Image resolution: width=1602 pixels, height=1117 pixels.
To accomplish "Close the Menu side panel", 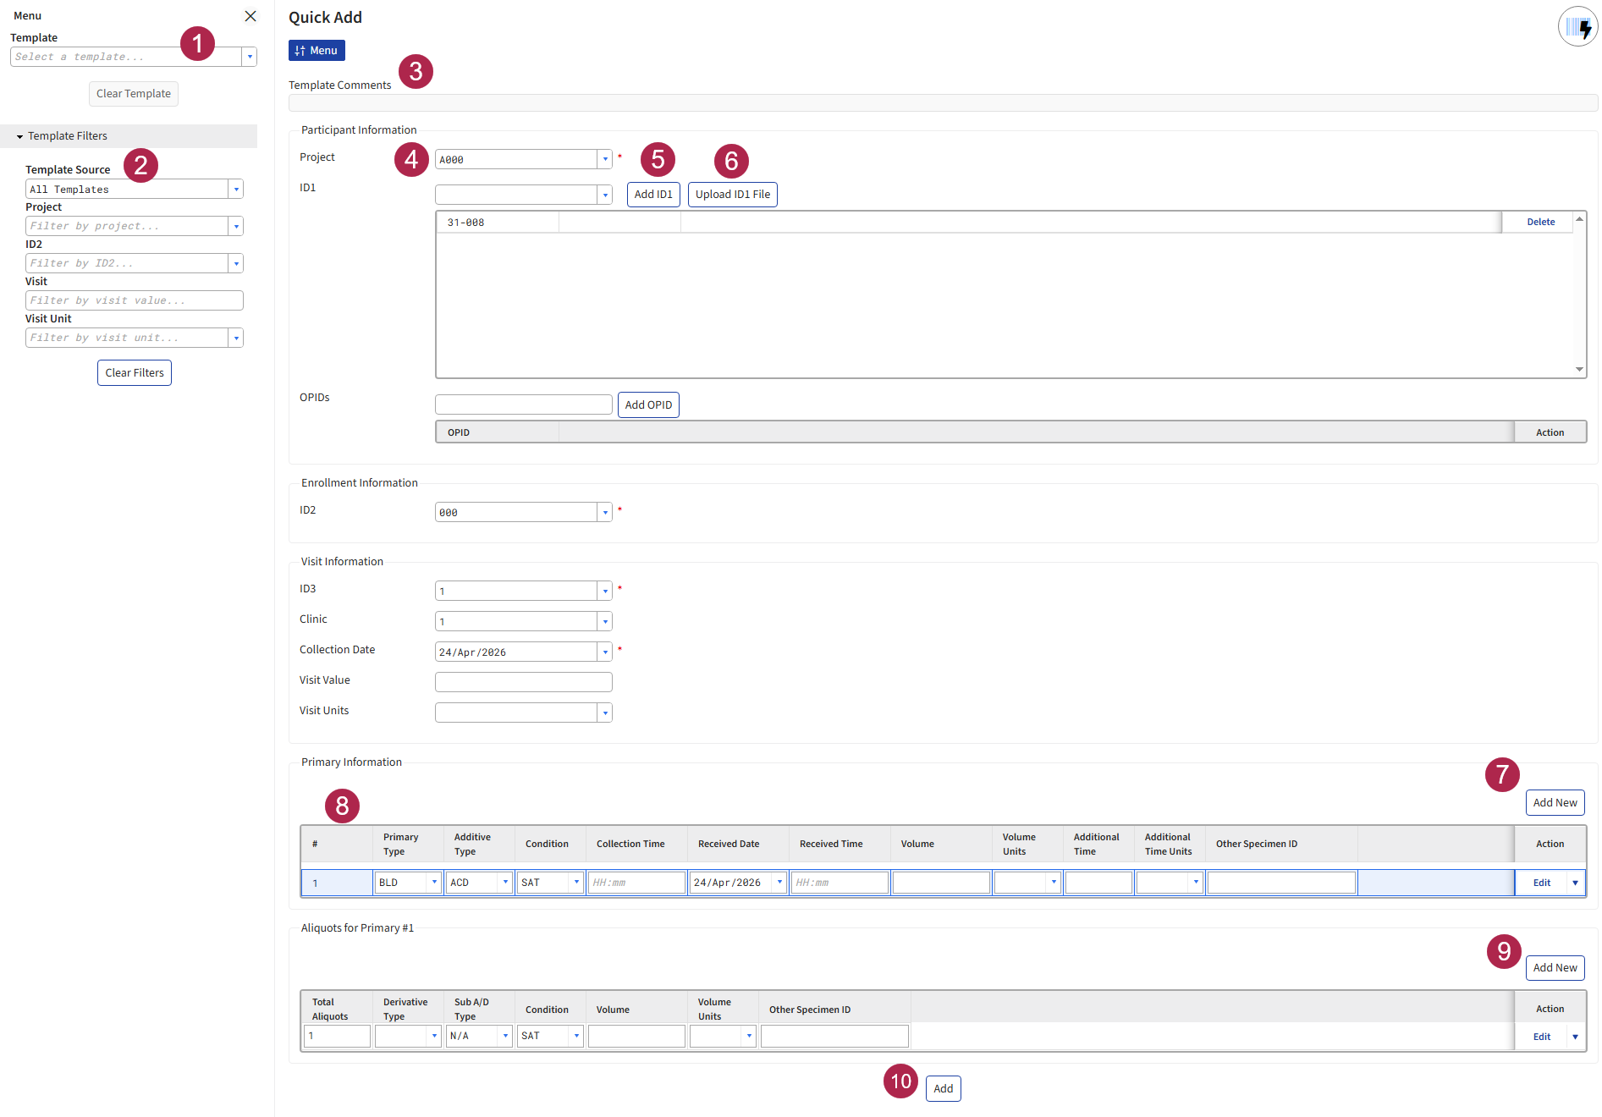I will pos(250,16).
